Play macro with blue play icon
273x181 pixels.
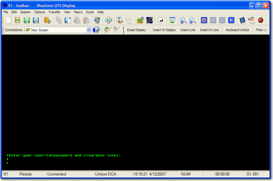231,20
